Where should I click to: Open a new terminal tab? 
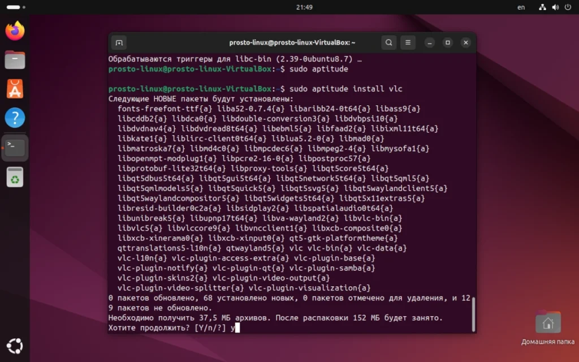coord(119,42)
